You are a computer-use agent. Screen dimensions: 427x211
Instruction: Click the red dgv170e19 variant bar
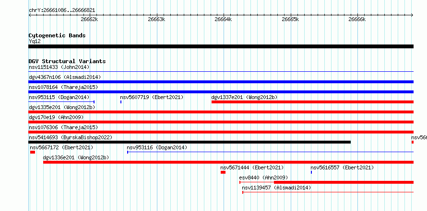pos(221,122)
